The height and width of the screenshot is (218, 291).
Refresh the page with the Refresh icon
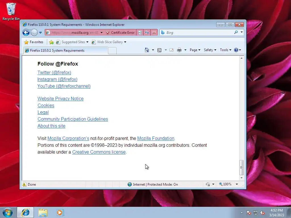click(x=147, y=33)
